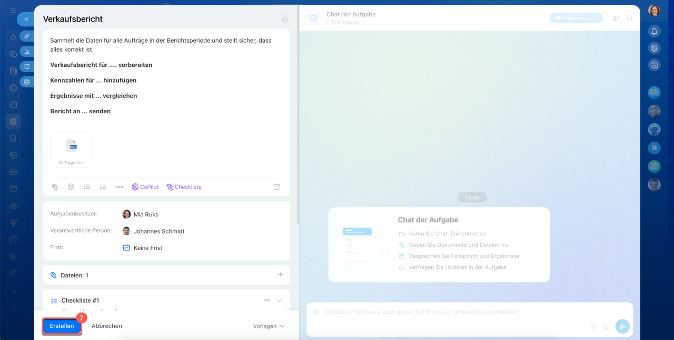
Task: Open task in new window side tab
Action: [27, 66]
